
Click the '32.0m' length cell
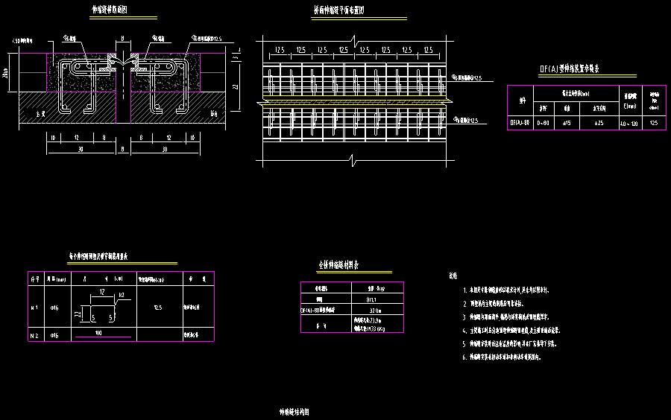pos(375,311)
